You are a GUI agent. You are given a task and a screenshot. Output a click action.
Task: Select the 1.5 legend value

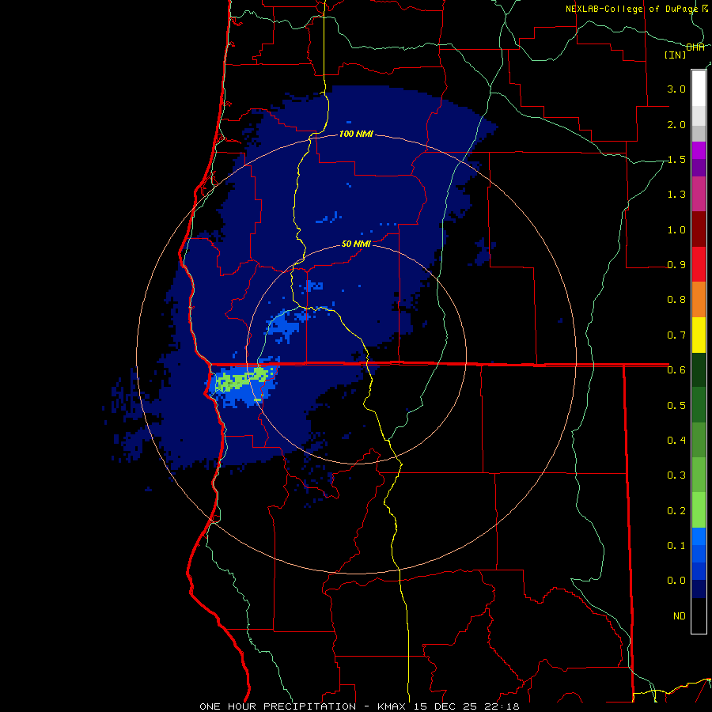coord(676,159)
